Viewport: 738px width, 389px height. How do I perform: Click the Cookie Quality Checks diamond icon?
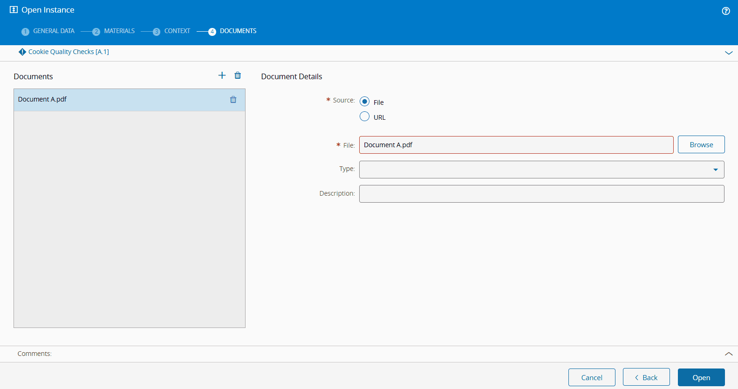pyautogui.click(x=22, y=52)
